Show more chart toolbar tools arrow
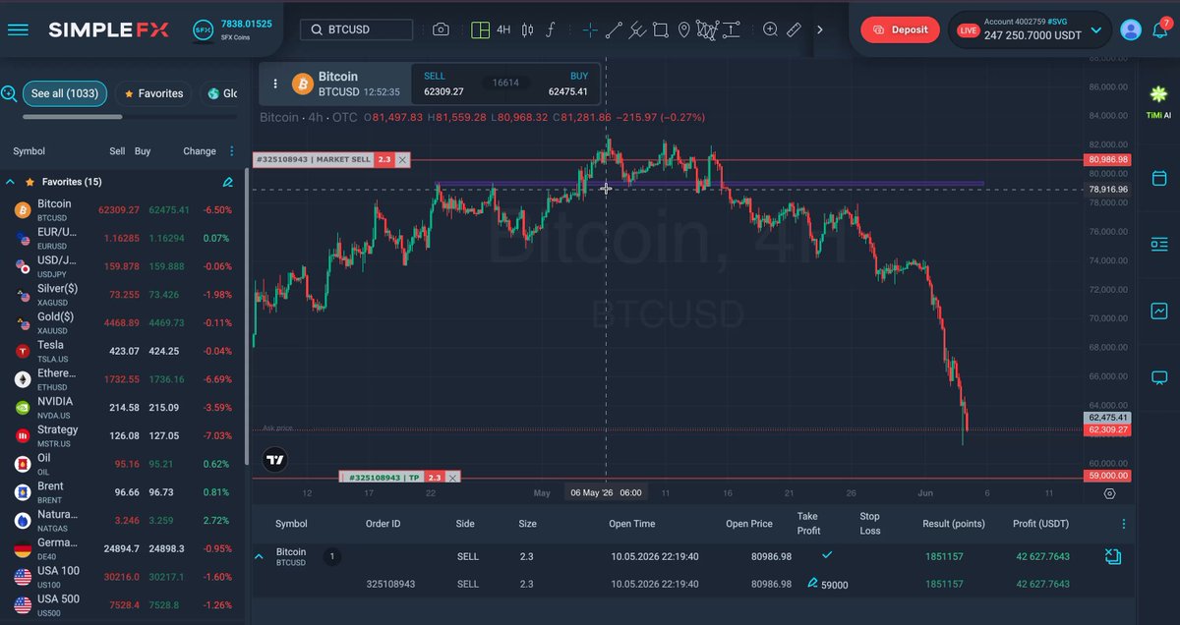The height and width of the screenshot is (625, 1180). (x=820, y=29)
